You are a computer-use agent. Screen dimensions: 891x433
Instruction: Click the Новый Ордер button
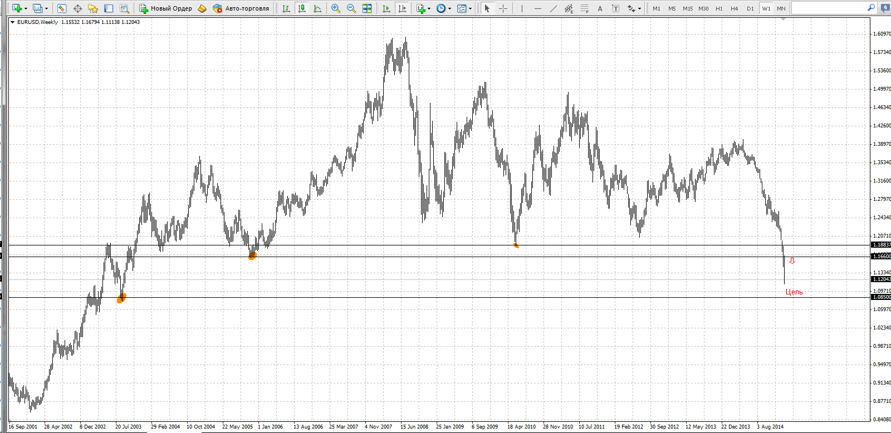165,8
